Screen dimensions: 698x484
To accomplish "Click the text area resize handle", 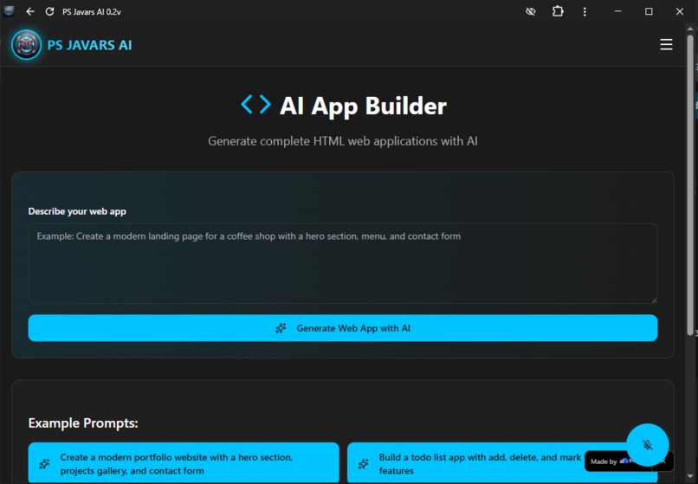I will tap(654, 300).
